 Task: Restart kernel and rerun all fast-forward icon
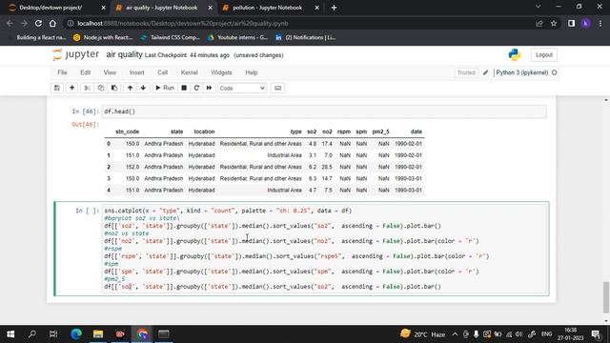pos(210,88)
